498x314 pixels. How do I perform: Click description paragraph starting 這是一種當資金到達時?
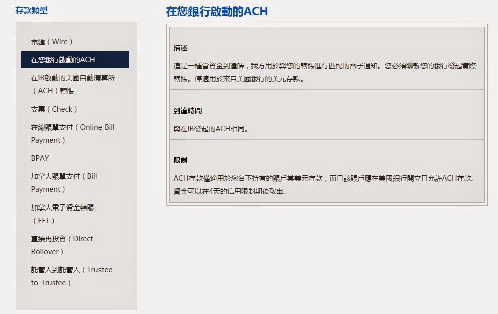tap(325, 72)
